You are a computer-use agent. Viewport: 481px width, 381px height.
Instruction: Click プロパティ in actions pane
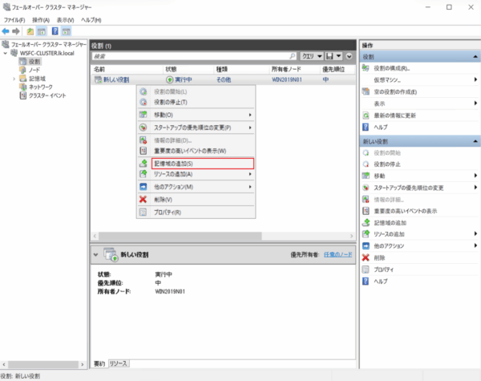[383, 270]
